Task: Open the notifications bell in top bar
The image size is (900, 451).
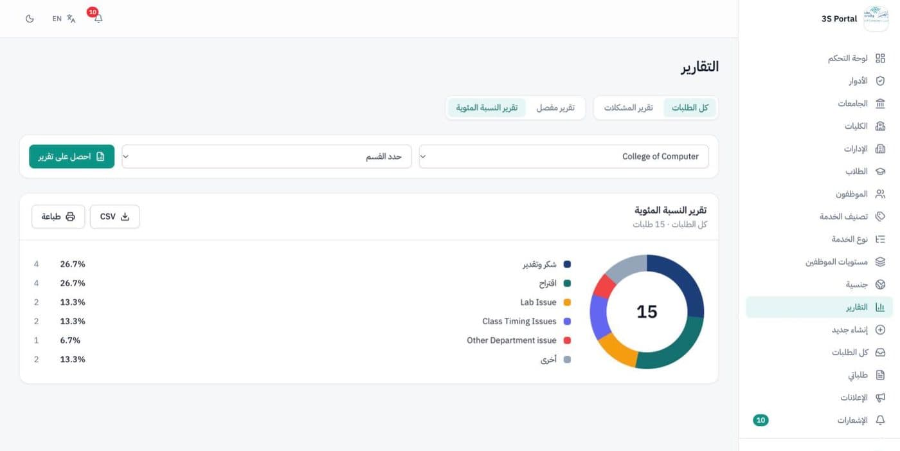Action: point(98,19)
